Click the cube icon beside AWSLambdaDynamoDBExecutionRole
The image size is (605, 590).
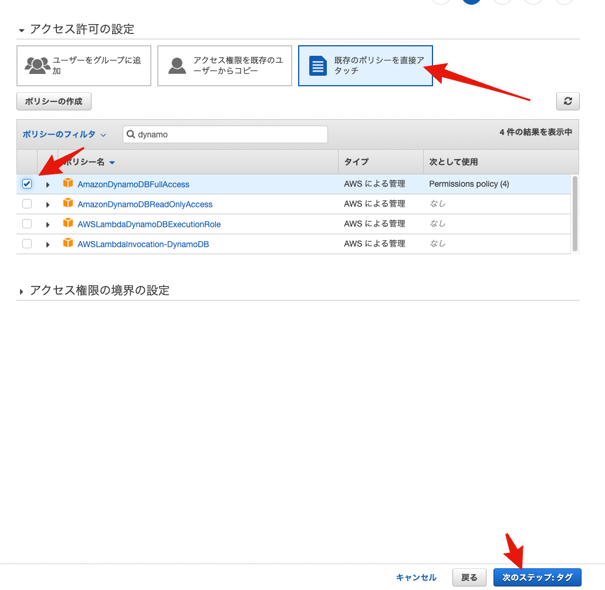point(68,224)
